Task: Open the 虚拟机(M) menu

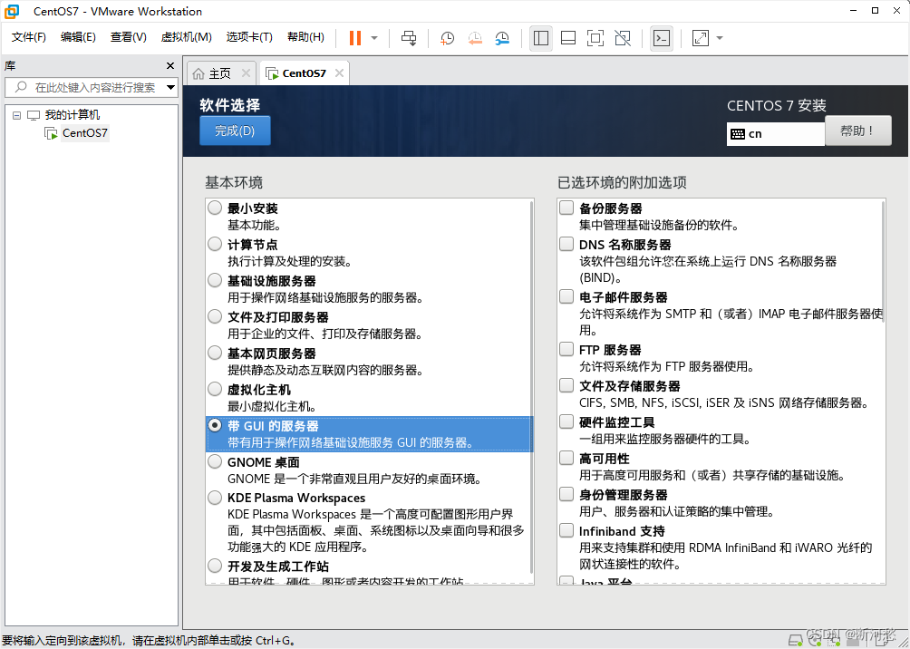Action: (x=186, y=37)
